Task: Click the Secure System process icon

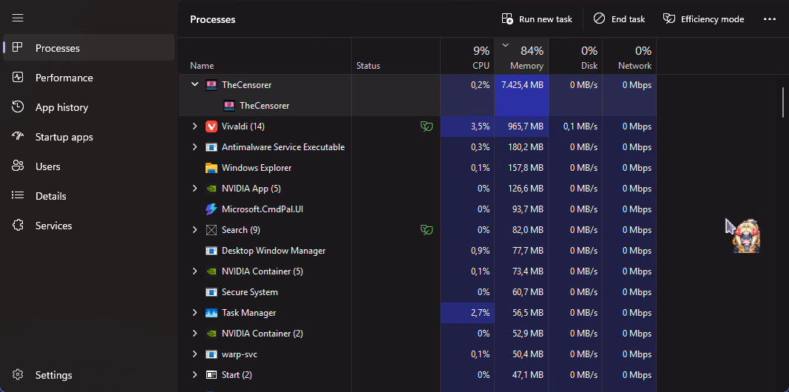Action: (211, 292)
